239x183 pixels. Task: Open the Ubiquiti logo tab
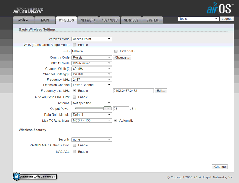tap(23, 20)
